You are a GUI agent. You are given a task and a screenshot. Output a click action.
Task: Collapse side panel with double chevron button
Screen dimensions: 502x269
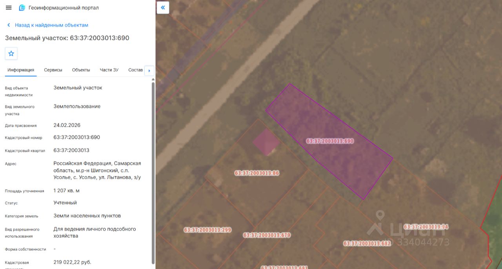(x=163, y=7)
